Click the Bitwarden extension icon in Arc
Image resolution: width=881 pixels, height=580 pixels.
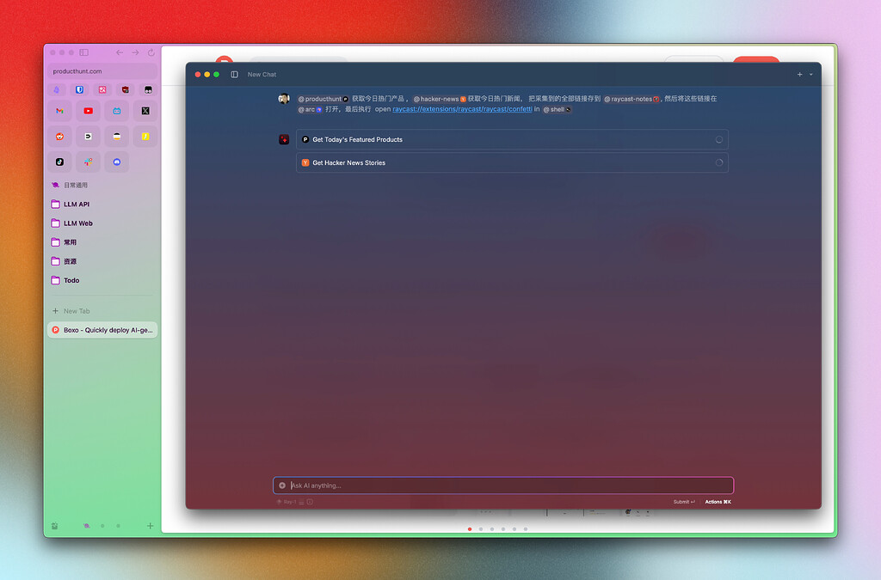pyautogui.click(x=79, y=89)
